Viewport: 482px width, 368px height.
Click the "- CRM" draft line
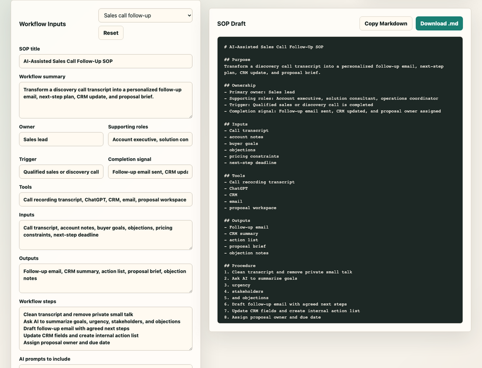[x=231, y=195]
